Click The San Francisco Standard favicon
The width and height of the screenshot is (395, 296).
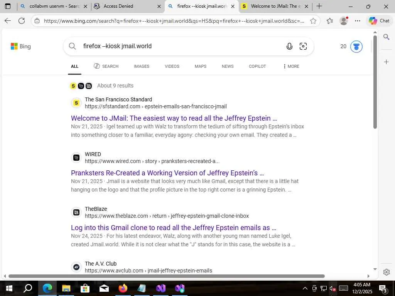(x=76, y=103)
